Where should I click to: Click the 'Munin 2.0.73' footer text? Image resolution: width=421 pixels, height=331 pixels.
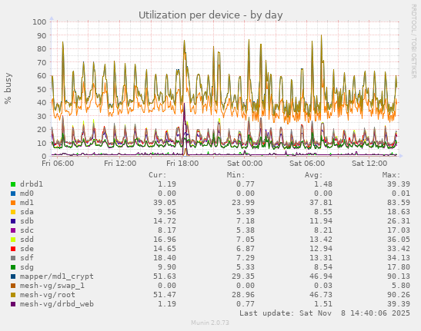(x=210, y=323)
